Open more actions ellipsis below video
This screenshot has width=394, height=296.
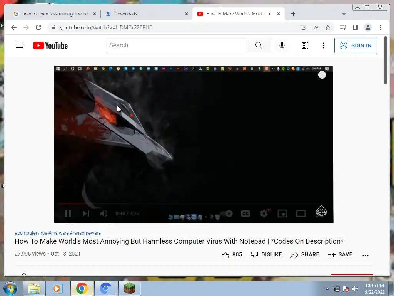(x=366, y=255)
